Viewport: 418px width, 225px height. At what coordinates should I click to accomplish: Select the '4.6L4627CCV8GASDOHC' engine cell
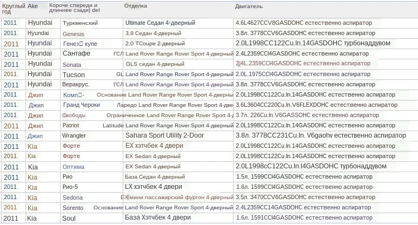pos(304,23)
